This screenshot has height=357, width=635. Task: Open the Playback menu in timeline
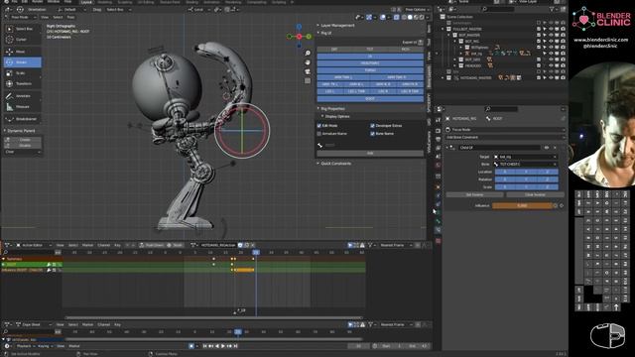pos(25,346)
